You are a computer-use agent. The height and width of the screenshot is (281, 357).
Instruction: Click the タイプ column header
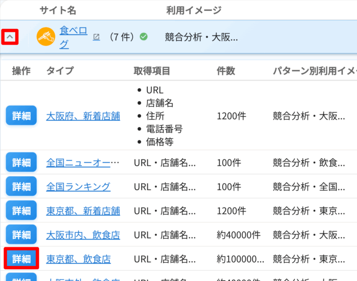click(59, 71)
